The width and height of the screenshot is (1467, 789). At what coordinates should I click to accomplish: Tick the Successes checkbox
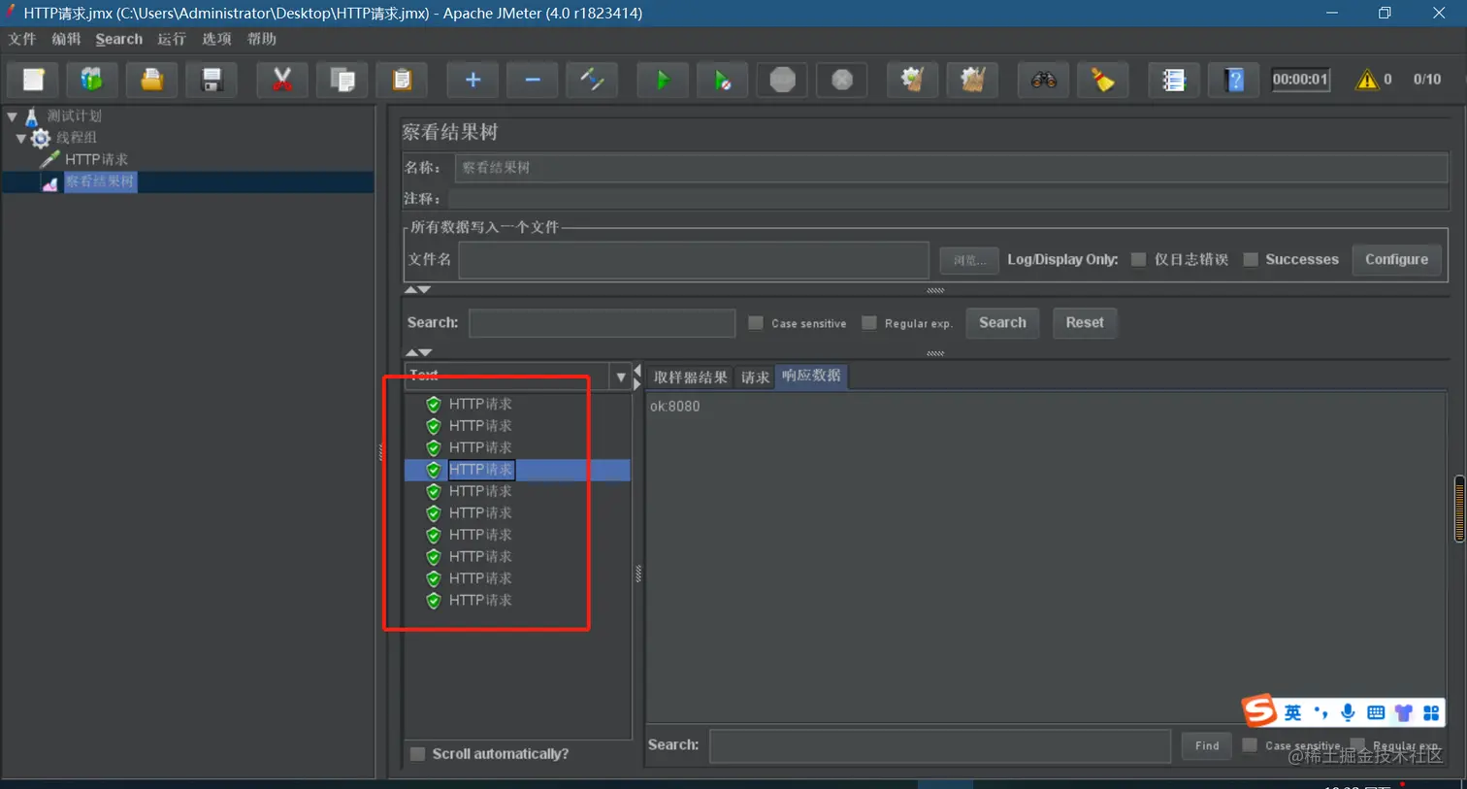click(1251, 259)
